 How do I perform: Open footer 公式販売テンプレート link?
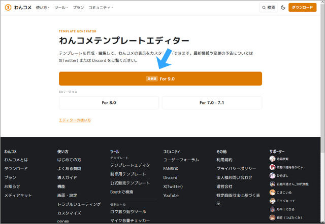[130, 183]
